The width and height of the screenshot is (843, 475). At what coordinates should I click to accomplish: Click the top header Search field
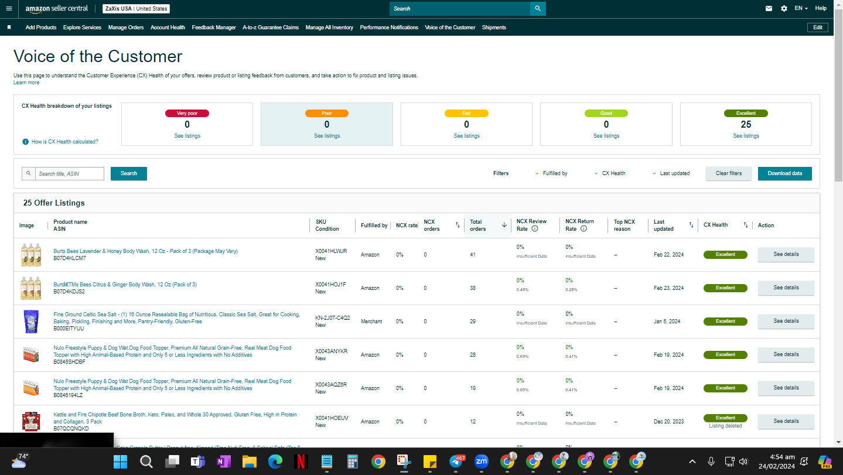click(460, 9)
